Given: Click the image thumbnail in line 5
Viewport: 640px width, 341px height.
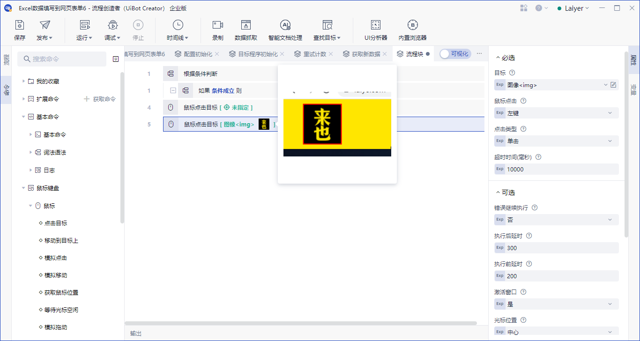Looking at the screenshot, I should pos(264,124).
